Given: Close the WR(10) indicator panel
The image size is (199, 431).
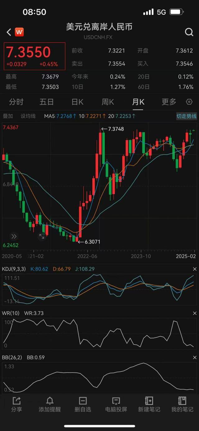Looking at the screenshot, I should tap(195, 313).
